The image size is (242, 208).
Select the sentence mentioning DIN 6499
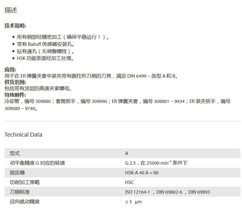click(x=91, y=76)
